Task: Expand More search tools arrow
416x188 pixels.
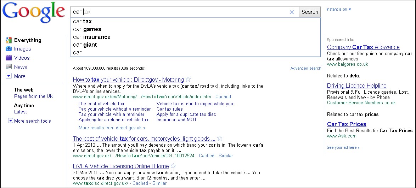Action: point(11,121)
